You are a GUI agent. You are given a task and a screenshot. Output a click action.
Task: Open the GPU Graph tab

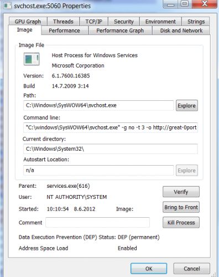point(28,22)
